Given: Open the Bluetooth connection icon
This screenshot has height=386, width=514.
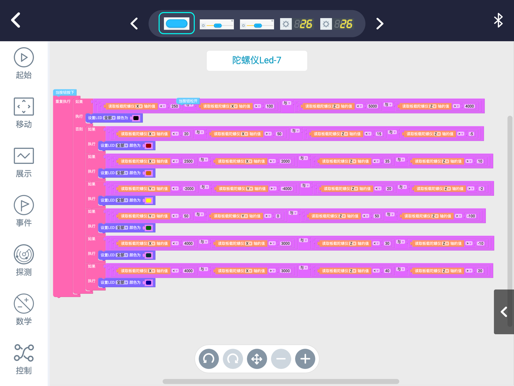Looking at the screenshot, I should click(x=498, y=20).
